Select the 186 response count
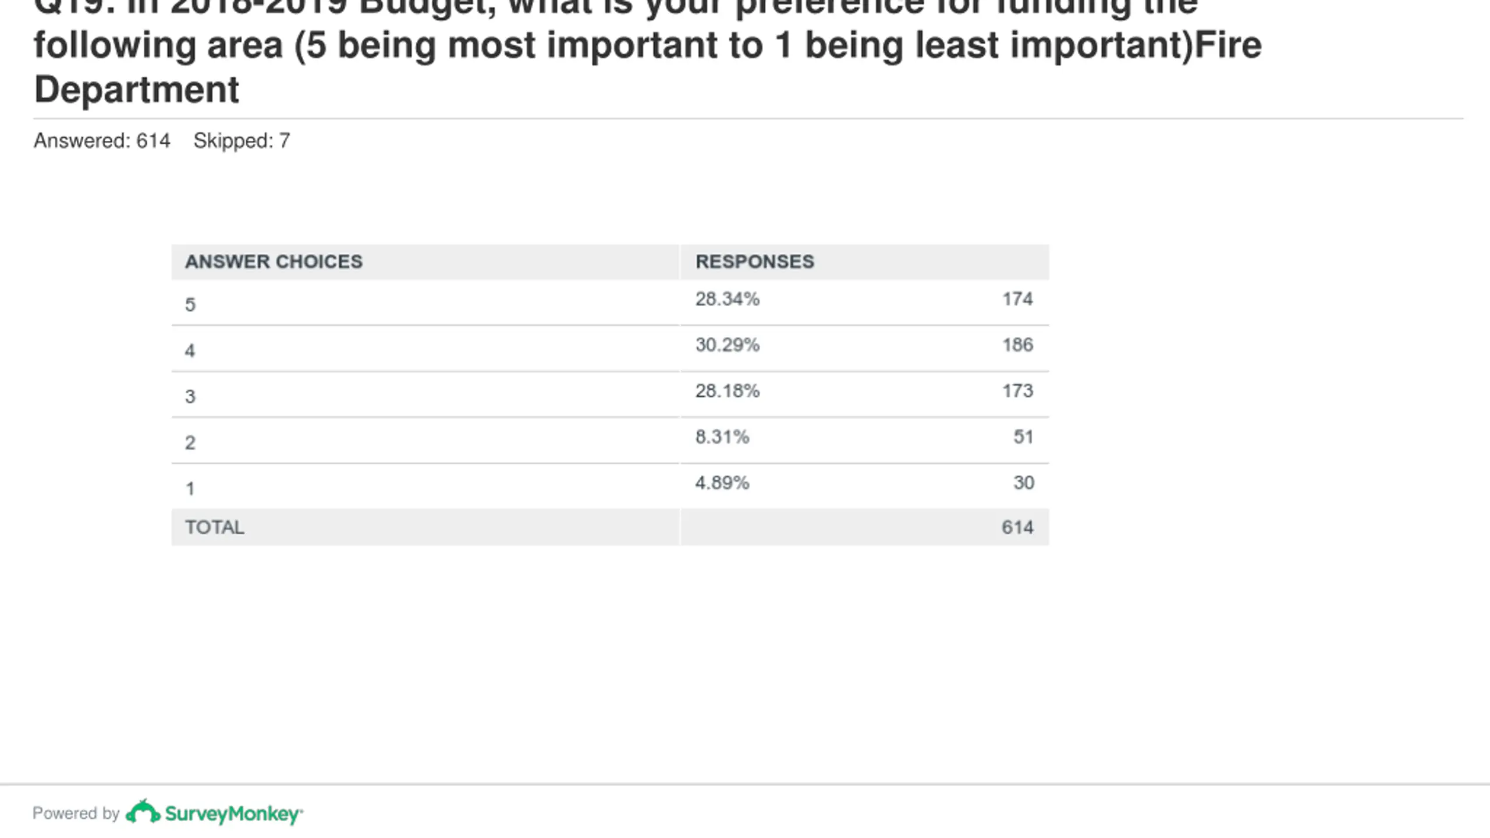The height and width of the screenshot is (838, 1490). 1017,345
